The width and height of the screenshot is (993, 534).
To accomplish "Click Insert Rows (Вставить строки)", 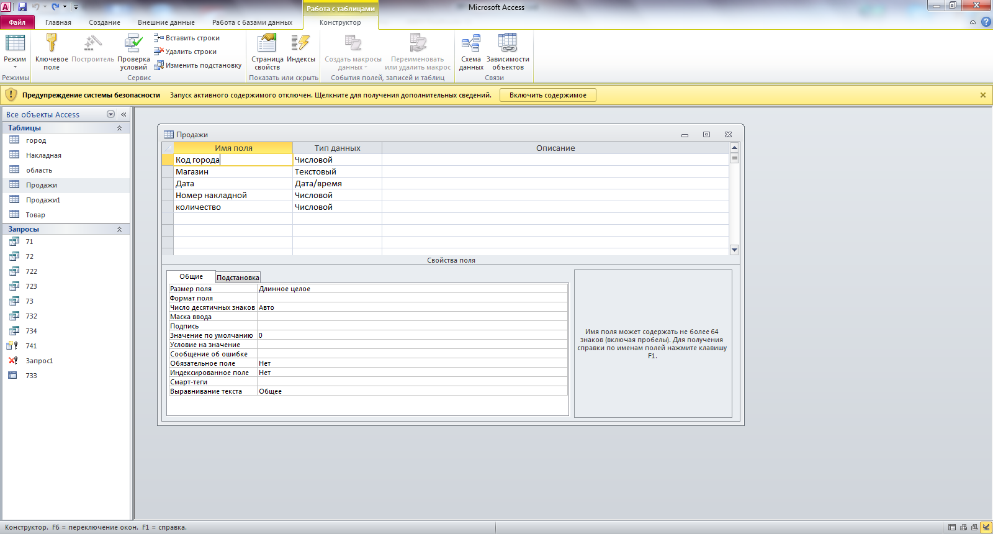I will coord(187,38).
